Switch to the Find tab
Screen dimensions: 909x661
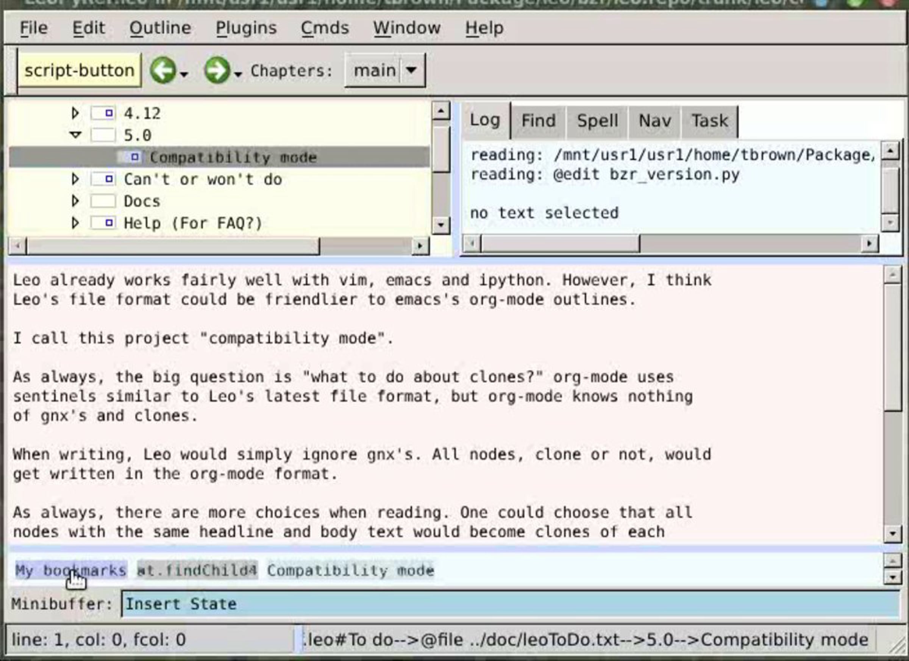click(x=538, y=121)
